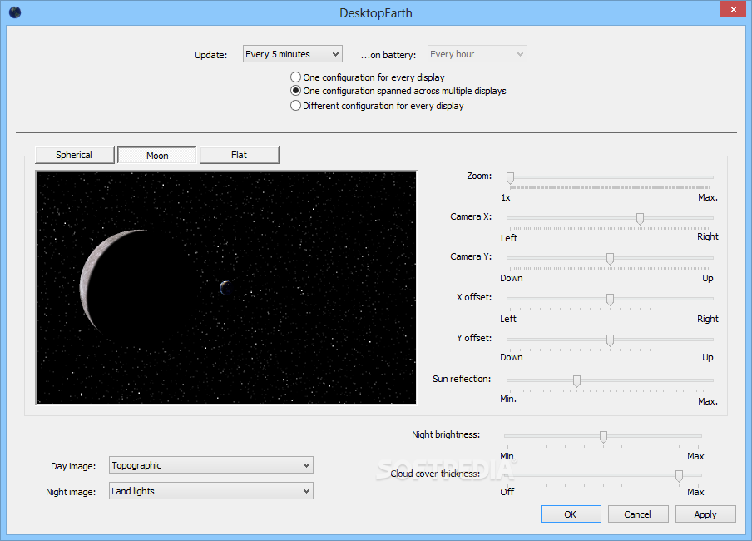752x541 pixels.
Task: Click the '1x' label under Zoom
Action: (x=506, y=197)
